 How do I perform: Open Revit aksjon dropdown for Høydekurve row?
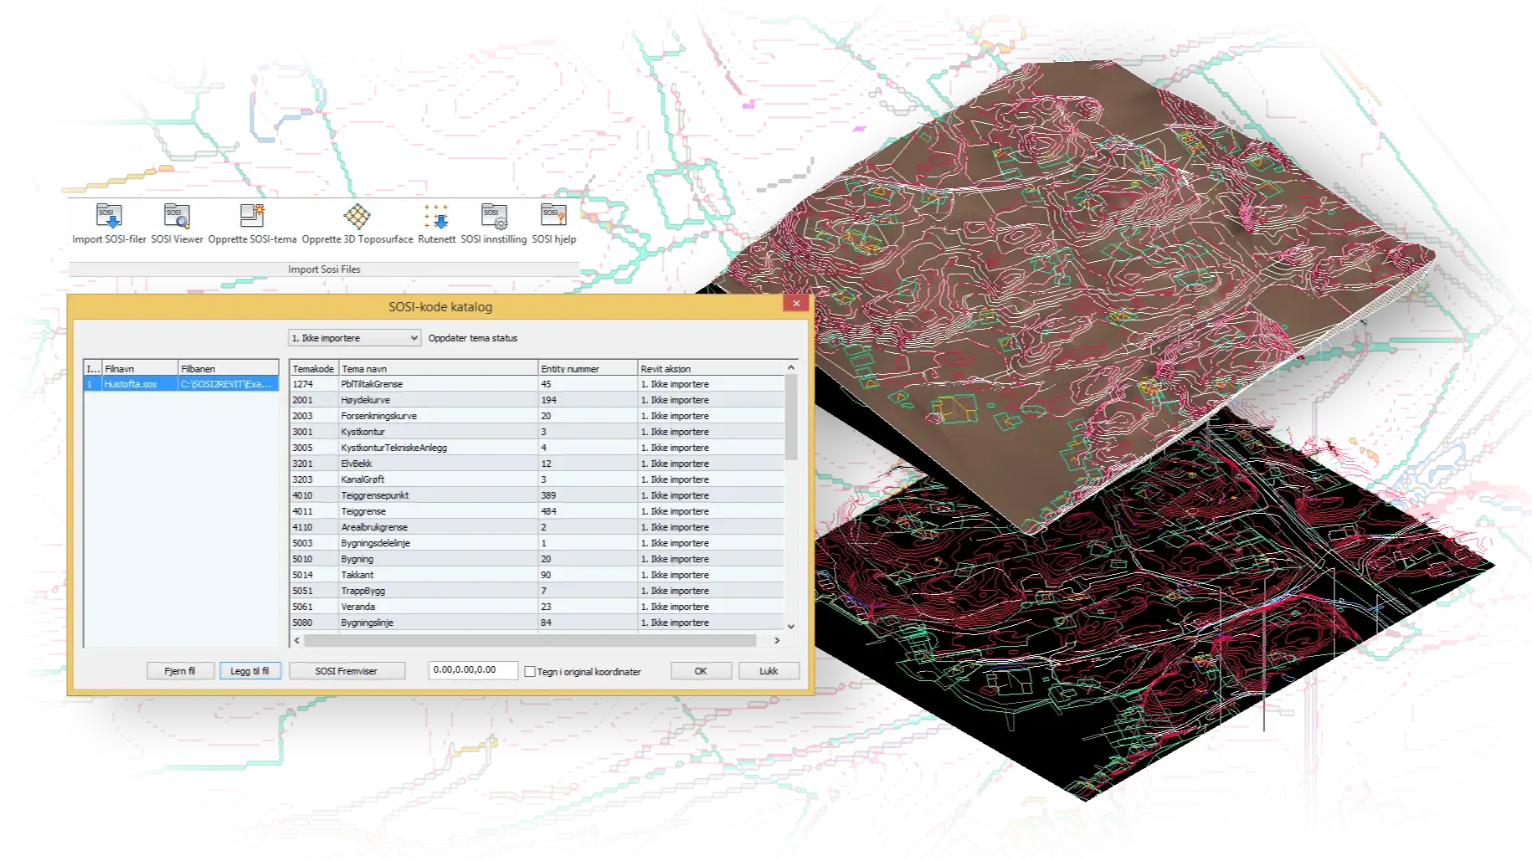point(712,399)
